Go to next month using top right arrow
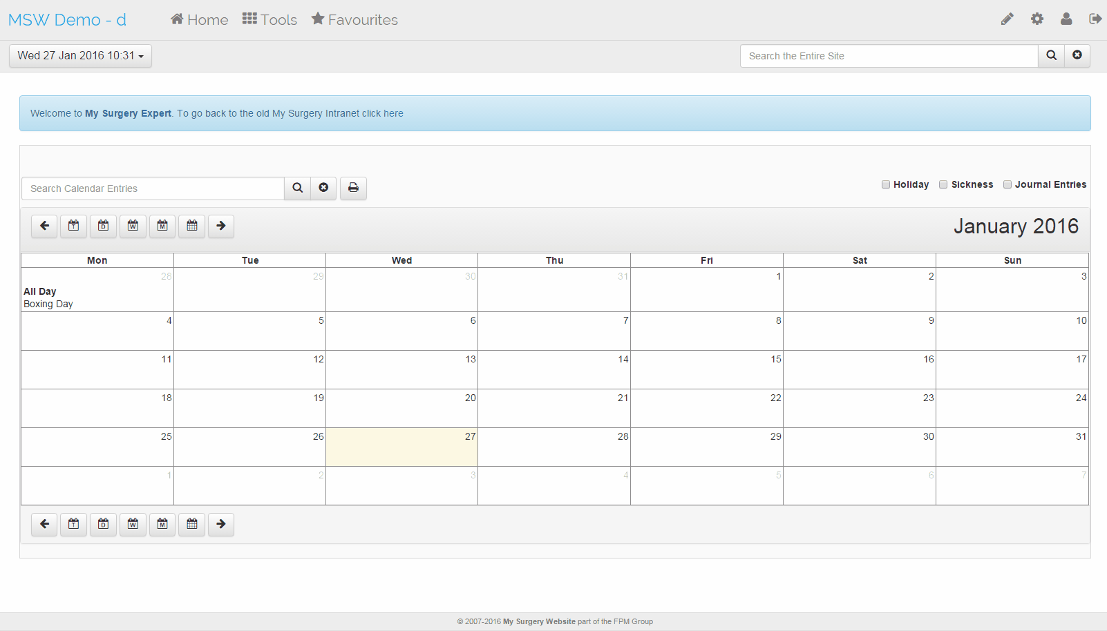1107x631 pixels. click(x=221, y=226)
